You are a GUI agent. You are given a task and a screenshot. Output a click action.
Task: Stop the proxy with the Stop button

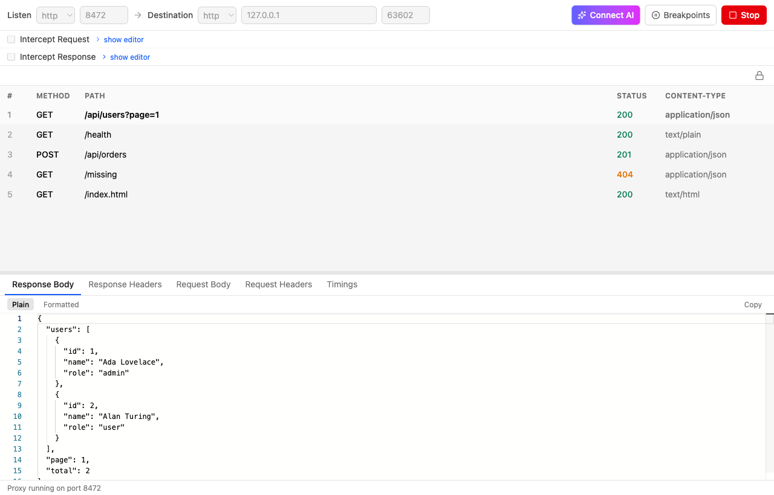coord(744,15)
